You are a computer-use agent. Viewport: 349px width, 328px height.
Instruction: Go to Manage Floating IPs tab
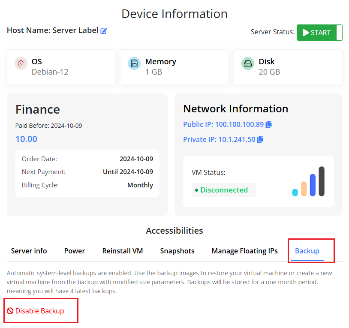tap(244, 251)
